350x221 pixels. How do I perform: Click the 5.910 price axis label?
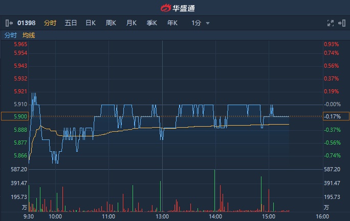point(20,104)
